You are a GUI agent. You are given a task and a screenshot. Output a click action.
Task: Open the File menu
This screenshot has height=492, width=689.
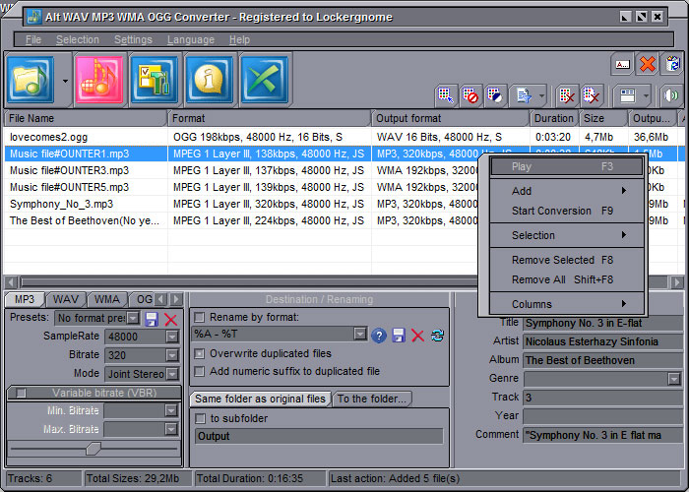[33, 39]
